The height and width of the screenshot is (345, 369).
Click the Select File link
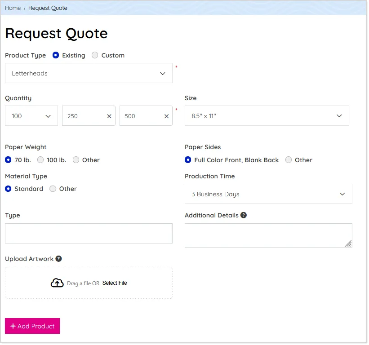pos(115,283)
